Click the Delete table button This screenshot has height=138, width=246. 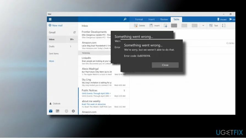[x=140, y=26]
